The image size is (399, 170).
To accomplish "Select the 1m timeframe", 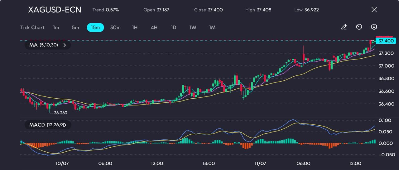I will click(56, 28).
